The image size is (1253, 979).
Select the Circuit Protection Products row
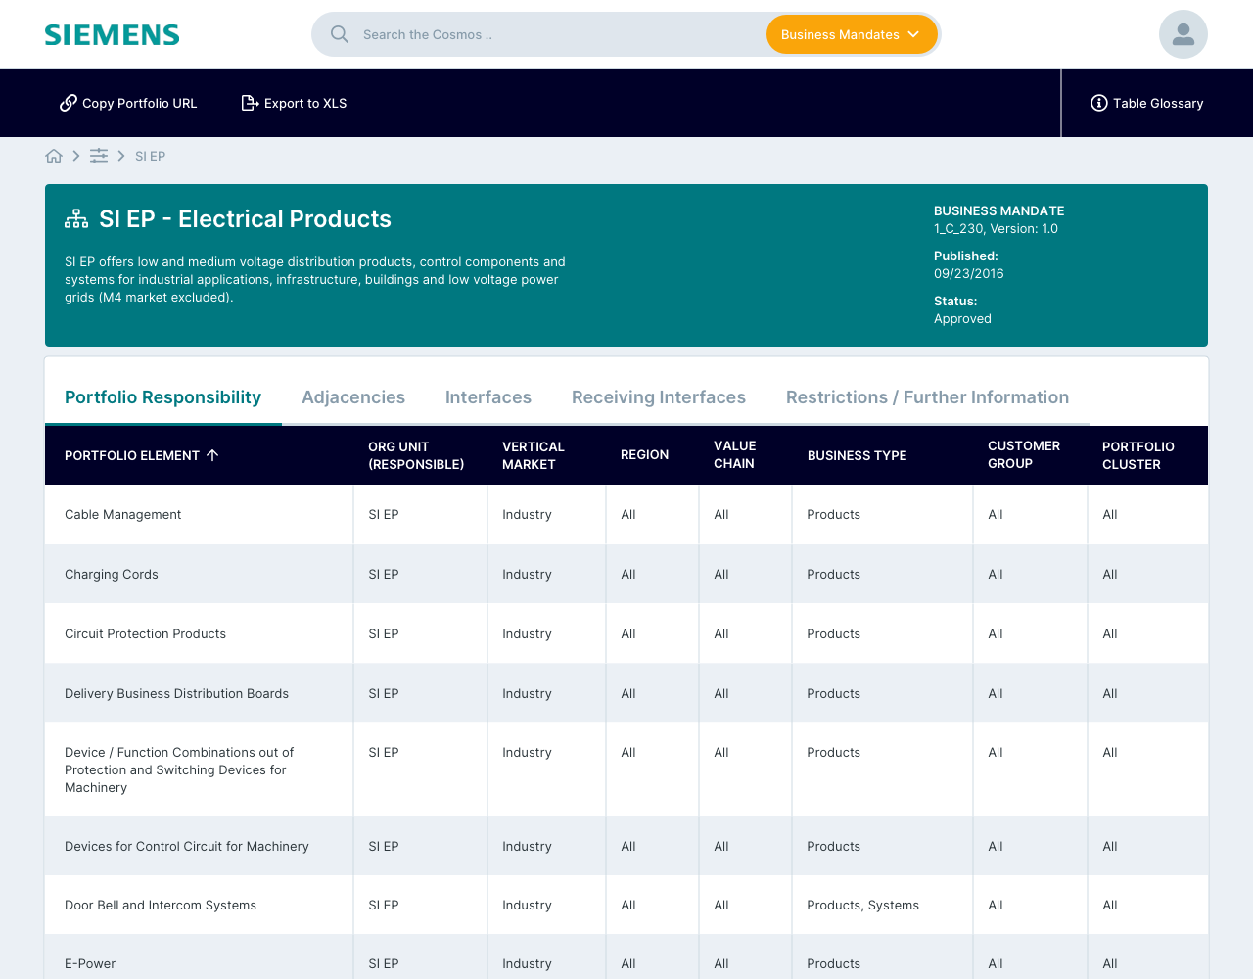click(x=145, y=634)
